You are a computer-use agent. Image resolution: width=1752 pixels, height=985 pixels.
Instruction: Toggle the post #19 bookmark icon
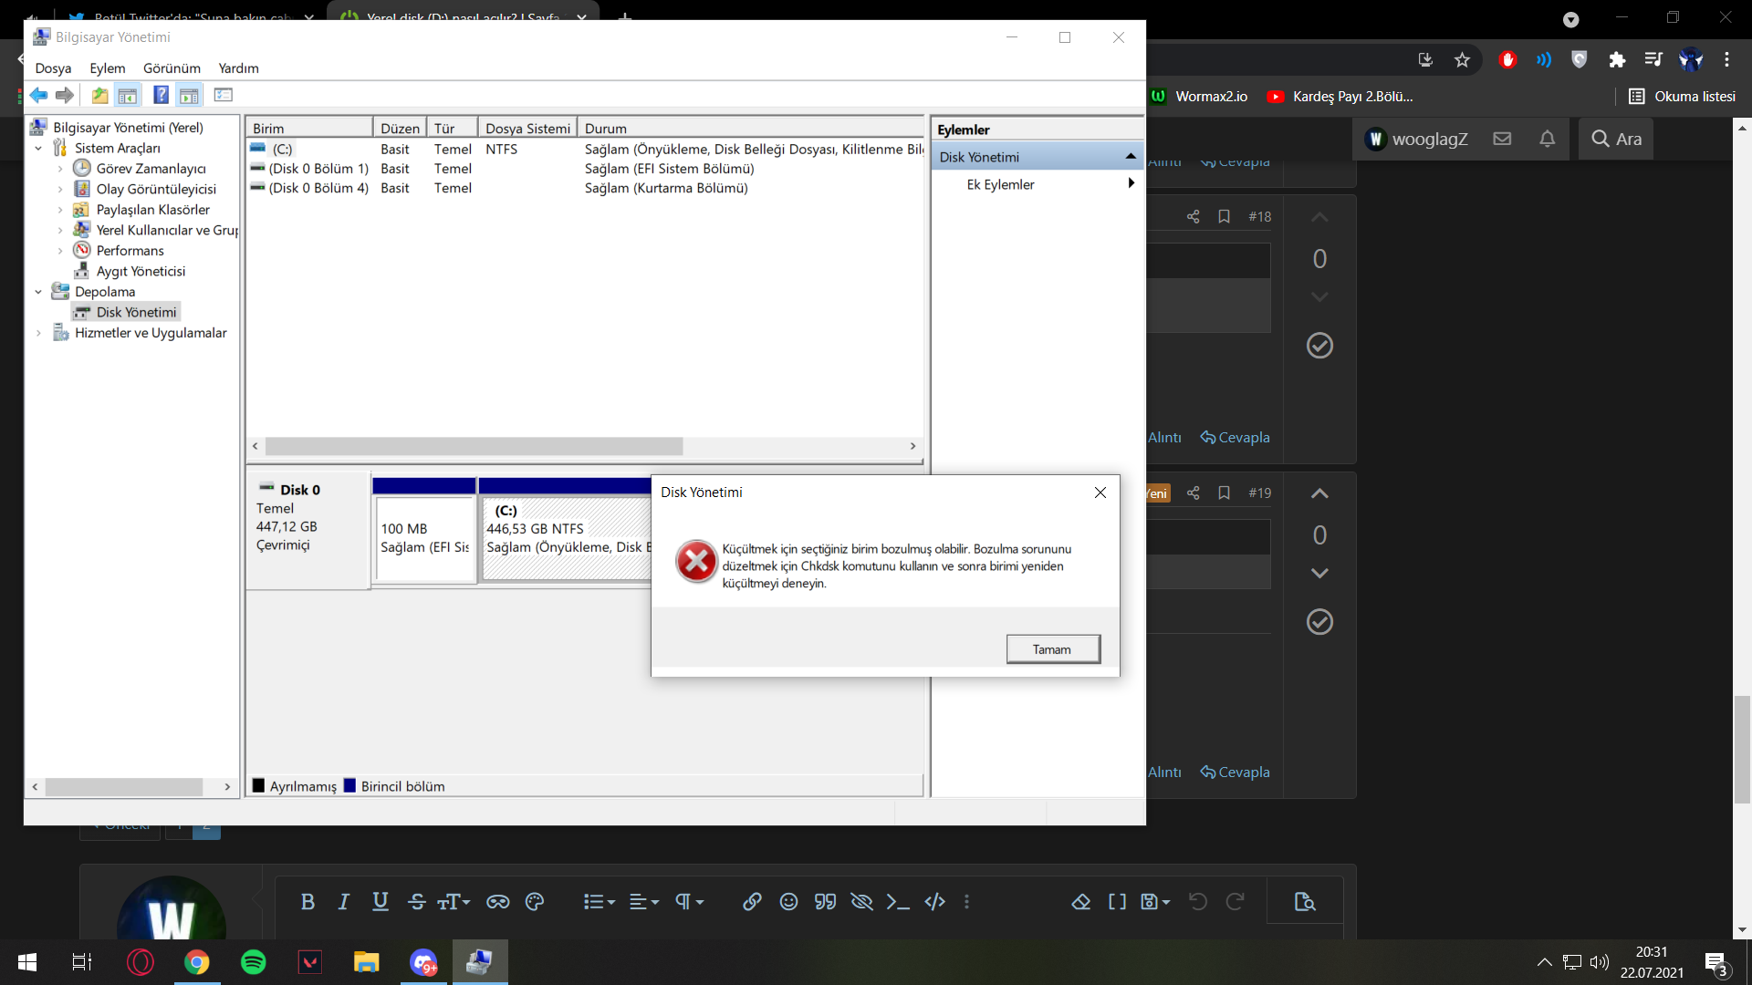[x=1225, y=493]
